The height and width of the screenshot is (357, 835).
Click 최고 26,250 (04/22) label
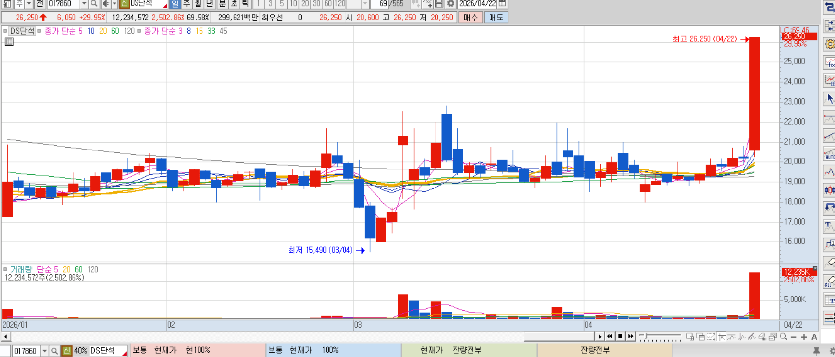coord(705,39)
